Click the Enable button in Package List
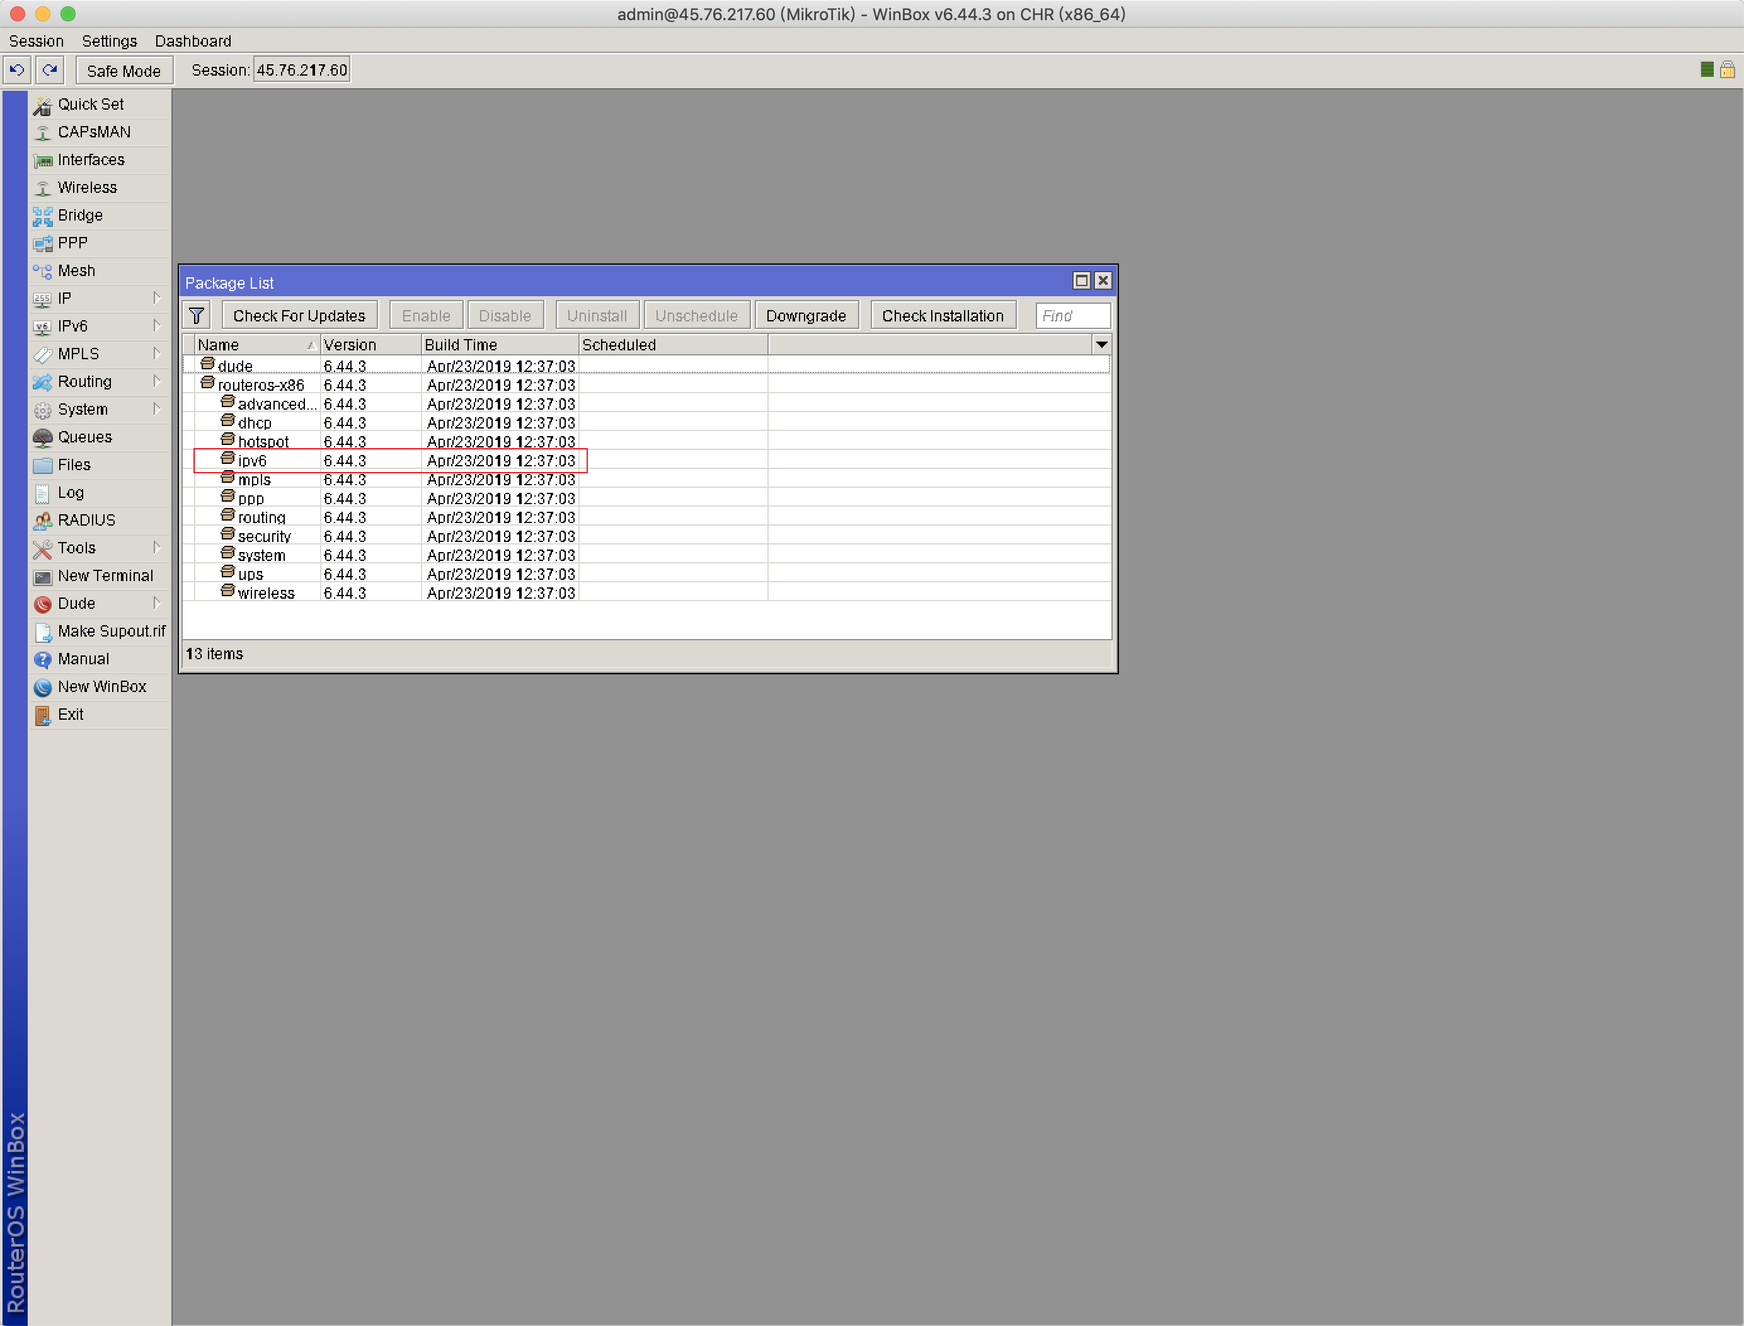This screenshot has height=1326, width=1744. tap(426, 316)
